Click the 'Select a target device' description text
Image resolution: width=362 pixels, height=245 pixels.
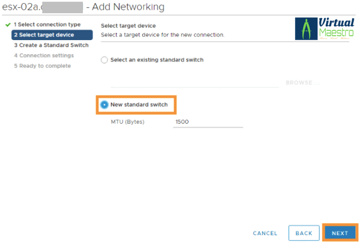click(163, 35)
